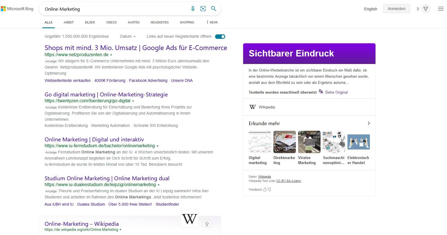
Task: Expand iu-fernstudium.de URL dropdown arrow
Action: [157, 146]
